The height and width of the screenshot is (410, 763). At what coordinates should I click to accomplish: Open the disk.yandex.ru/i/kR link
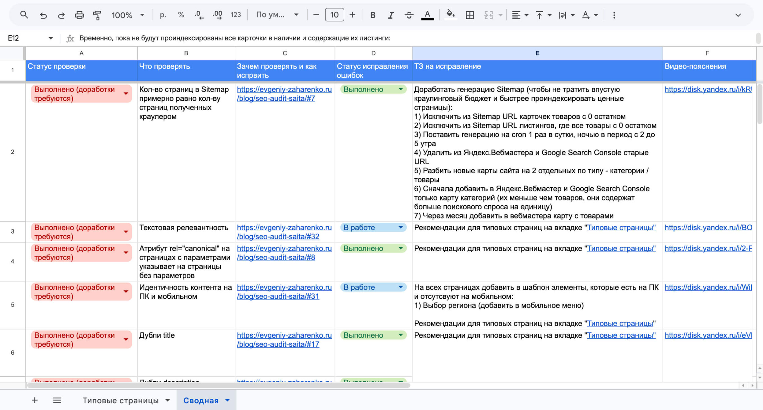click(x=708, y=89)
